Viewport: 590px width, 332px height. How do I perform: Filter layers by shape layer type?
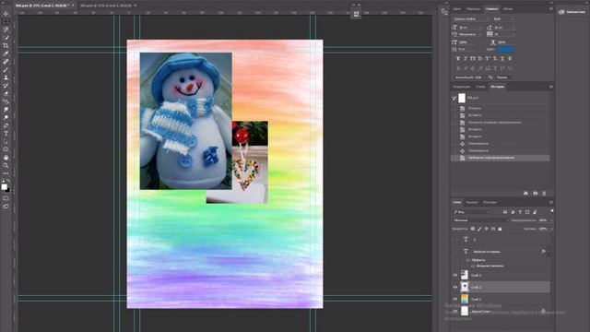pyautogui.click(x=527, y=212)
